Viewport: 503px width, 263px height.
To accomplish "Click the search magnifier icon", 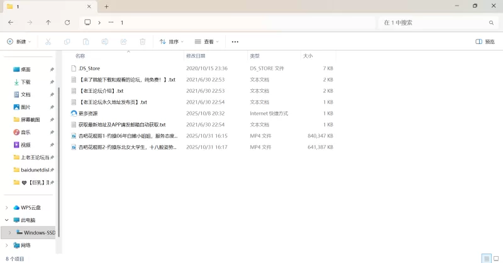I will (491, 23).
